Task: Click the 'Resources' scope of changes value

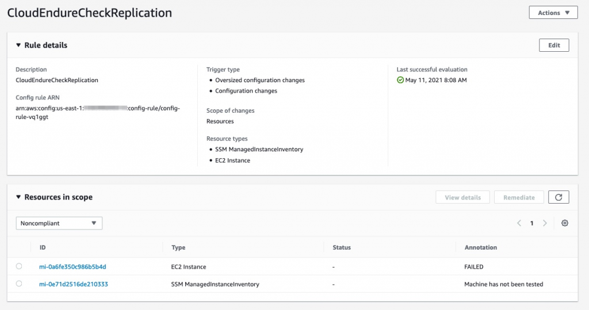Action: 220,121
